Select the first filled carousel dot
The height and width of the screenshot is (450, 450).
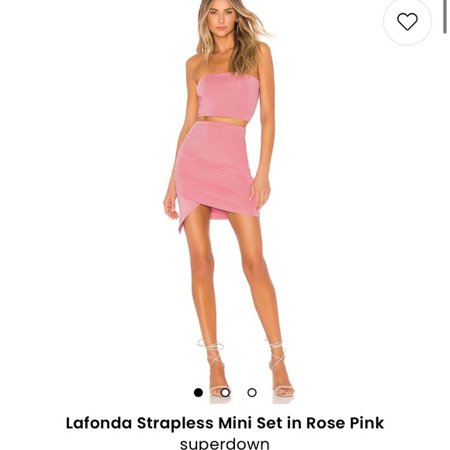click(198, 393)
